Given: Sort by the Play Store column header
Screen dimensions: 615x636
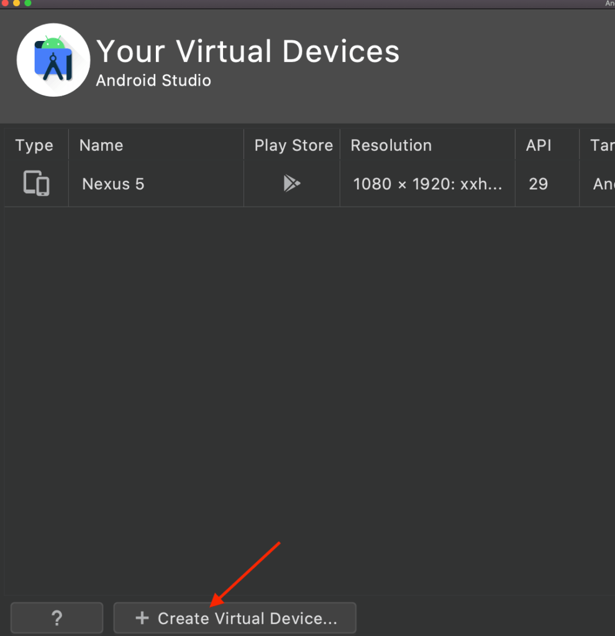Looking at the screenshot, I should 292,145.
